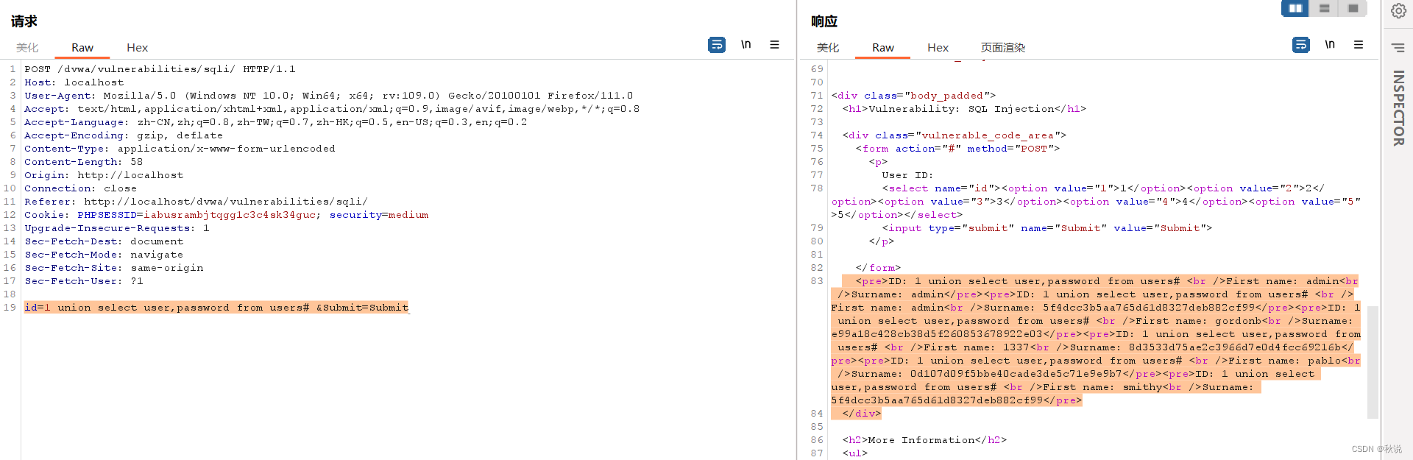Viewport: 1413px width, 460px height.
Task: Open response page render (页面渲染) tab
Action: pos(1003,48)
